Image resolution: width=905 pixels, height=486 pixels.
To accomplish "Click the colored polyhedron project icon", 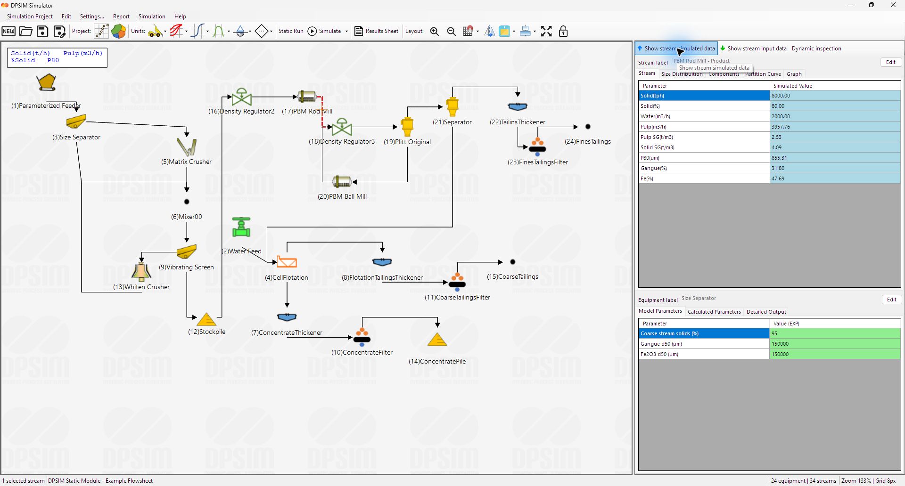I will [118, 32].
